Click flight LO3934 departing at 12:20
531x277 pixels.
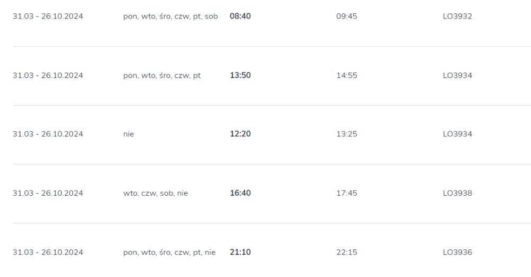point(457,134)
